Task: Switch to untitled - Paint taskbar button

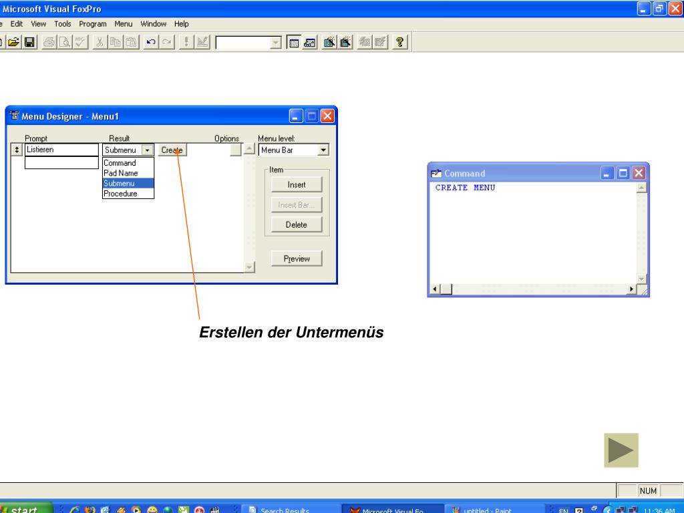Action: coord(494,510)
